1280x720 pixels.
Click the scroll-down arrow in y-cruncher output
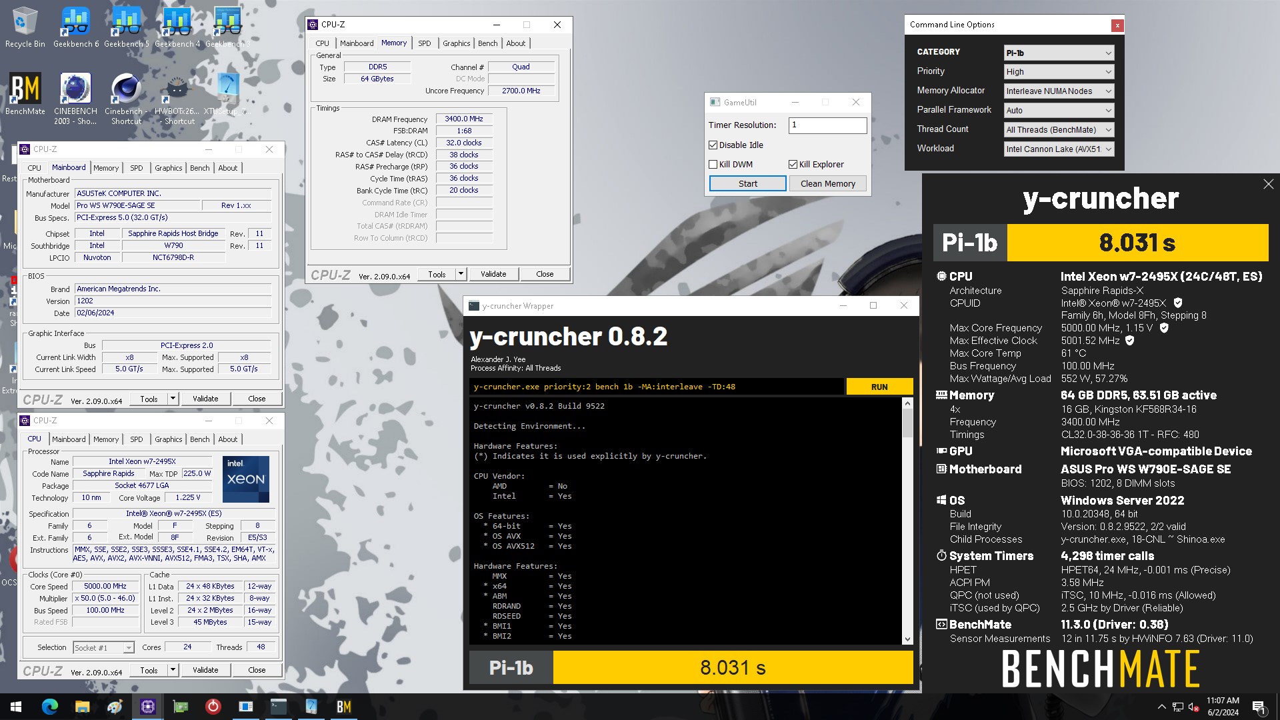(907, 639)
